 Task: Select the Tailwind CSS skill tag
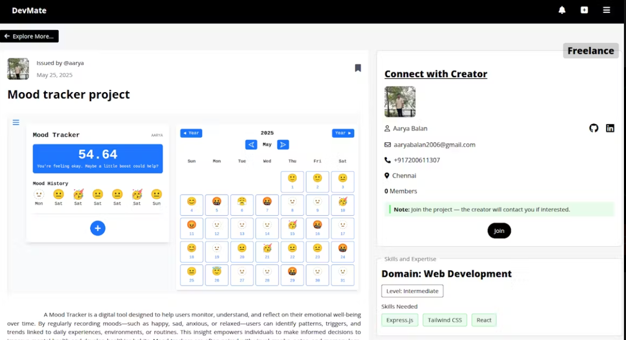pos(444,320)
